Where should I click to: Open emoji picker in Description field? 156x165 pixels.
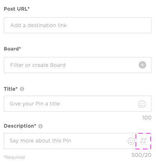click(x=131, y=141)
